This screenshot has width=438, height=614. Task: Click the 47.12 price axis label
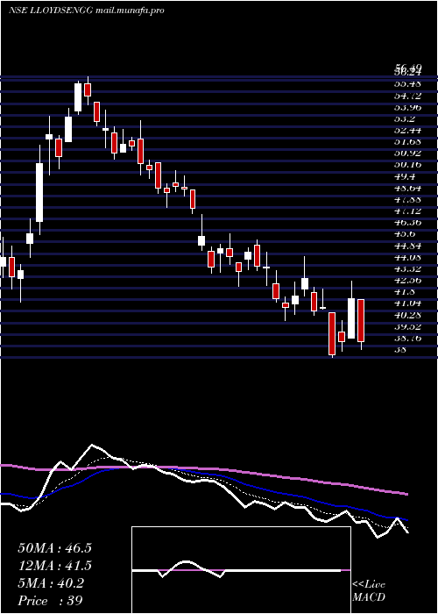point(407,211)
